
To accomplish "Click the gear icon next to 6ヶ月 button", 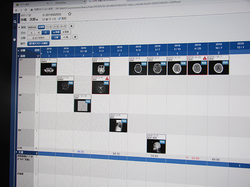I will coord(72,26).
